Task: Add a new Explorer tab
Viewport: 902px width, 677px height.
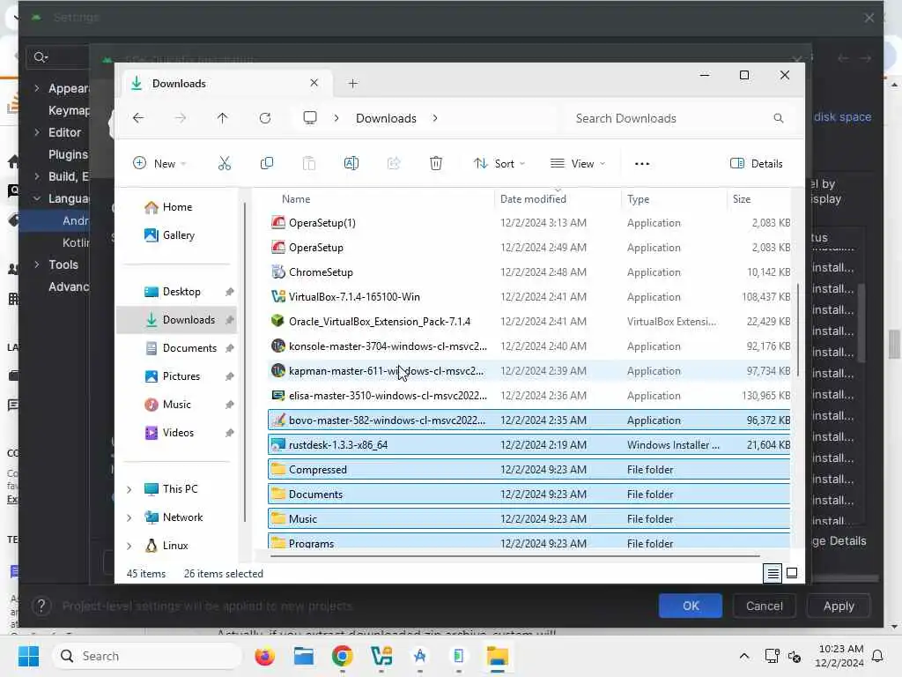Action: [352, 84]
